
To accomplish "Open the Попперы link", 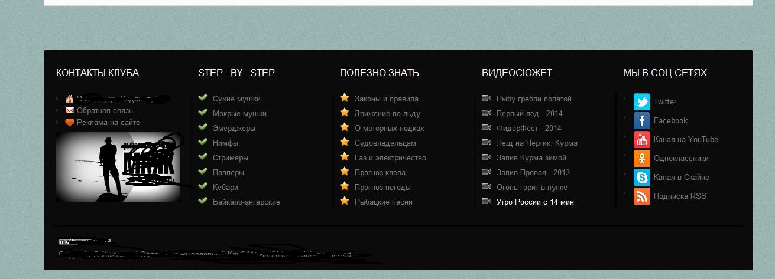I will 228,173.
